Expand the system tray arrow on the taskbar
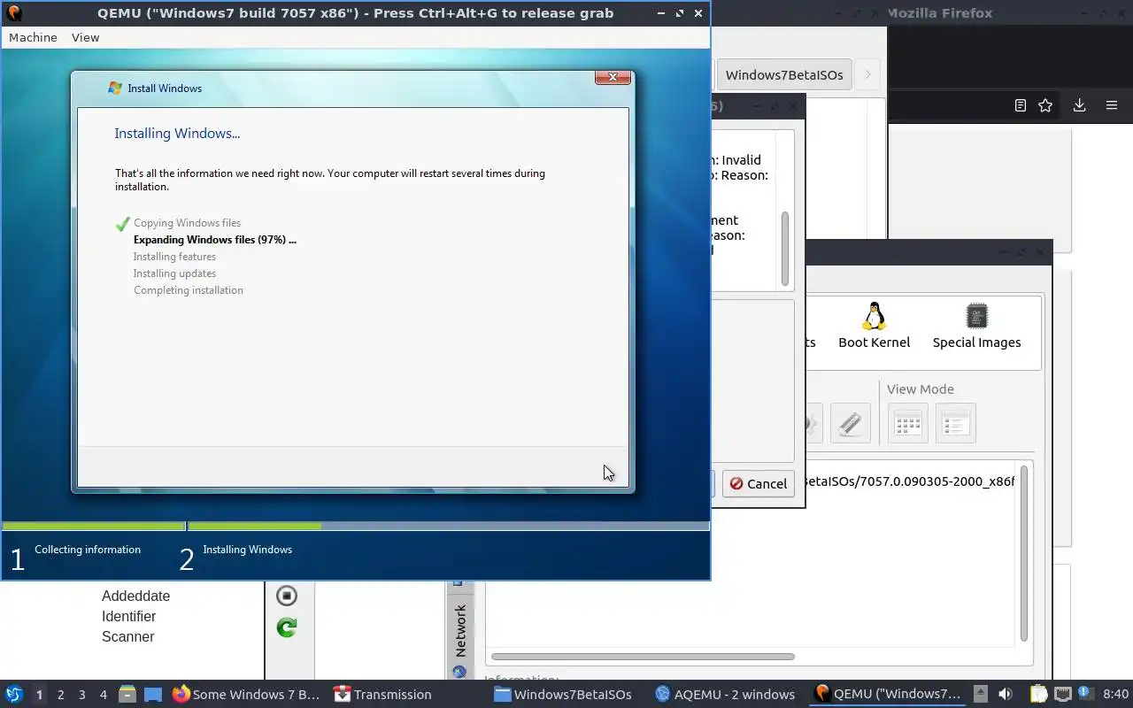This screenshot has width=1133, height=708. point(981,694)
